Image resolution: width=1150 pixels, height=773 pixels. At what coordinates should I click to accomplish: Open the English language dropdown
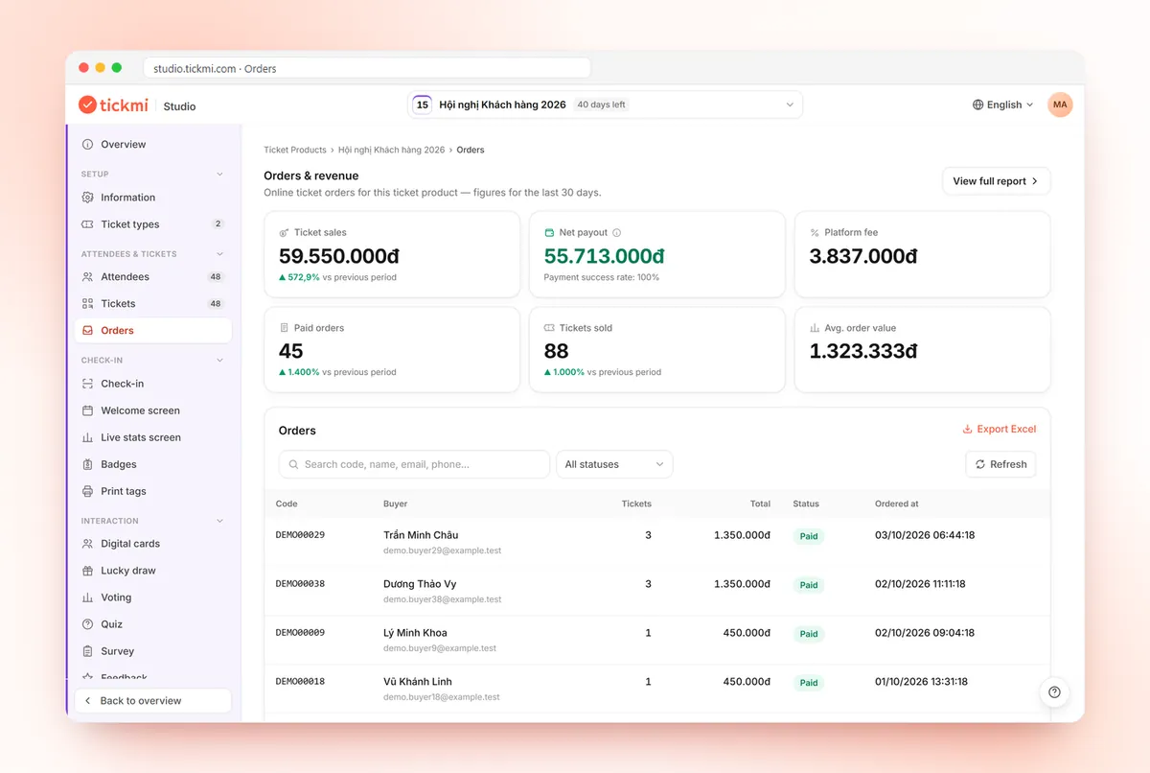click(1003, 105)
